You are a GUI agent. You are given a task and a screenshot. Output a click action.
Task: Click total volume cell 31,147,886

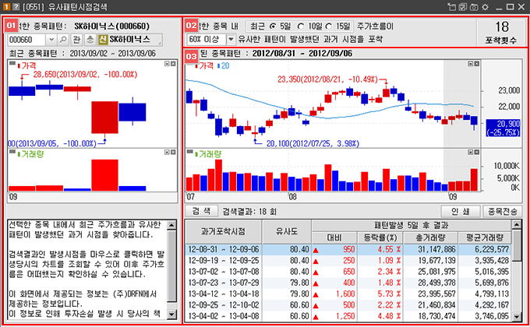430,250
